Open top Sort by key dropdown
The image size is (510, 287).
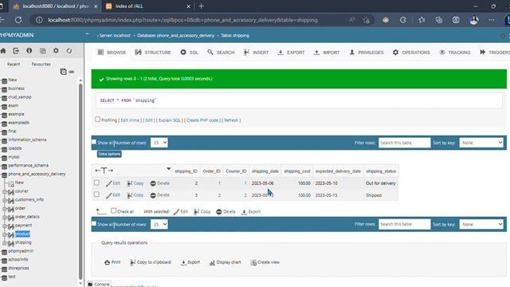[x=481, y=143]
